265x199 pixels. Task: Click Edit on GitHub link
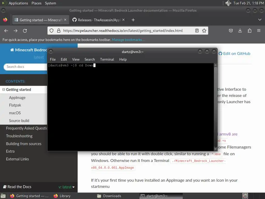(234, 53)
